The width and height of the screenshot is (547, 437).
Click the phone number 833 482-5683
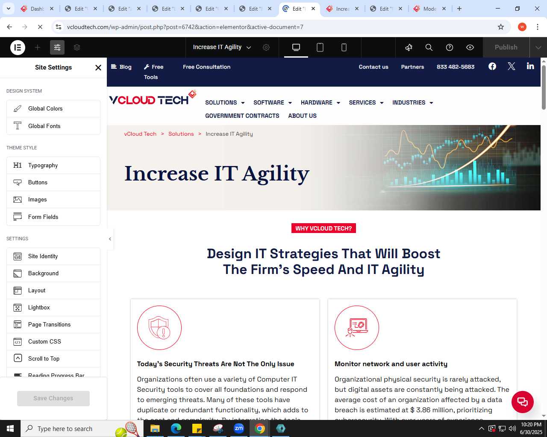click(456, 67)
